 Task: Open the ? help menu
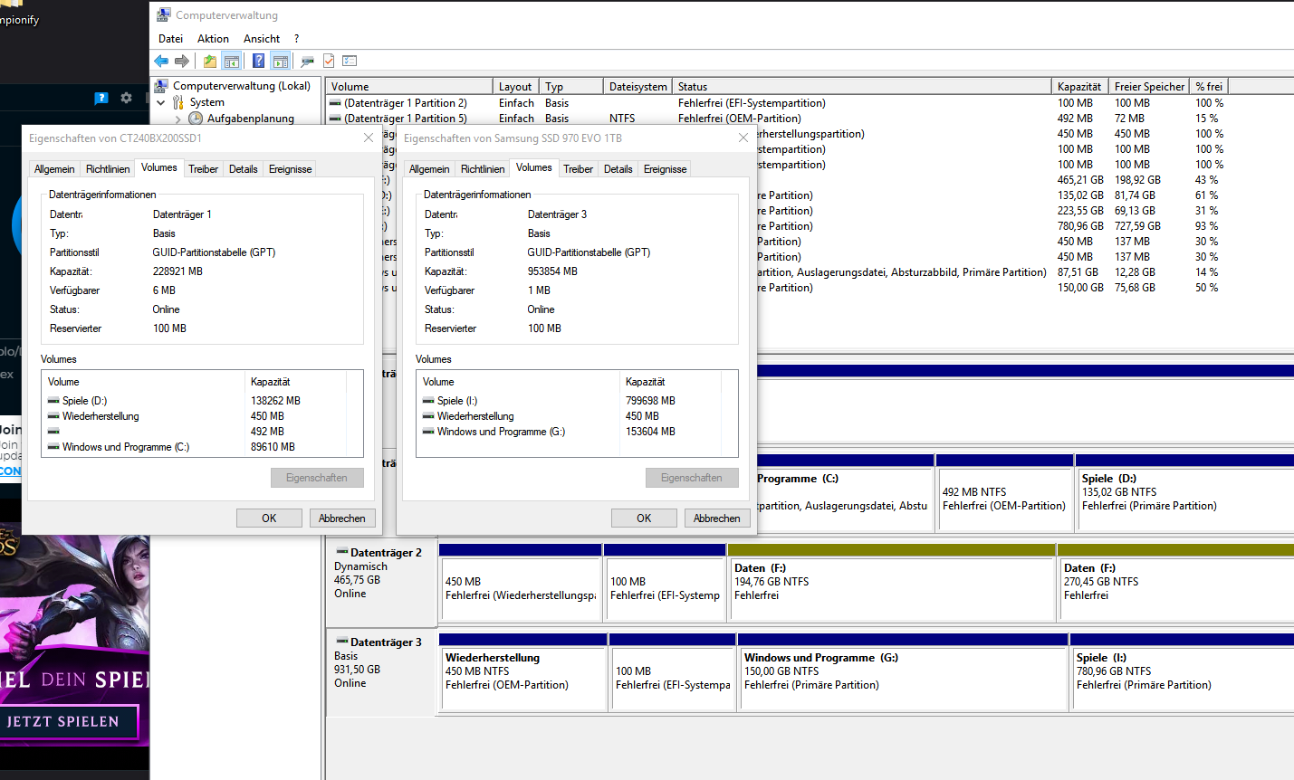pos(296,39)
